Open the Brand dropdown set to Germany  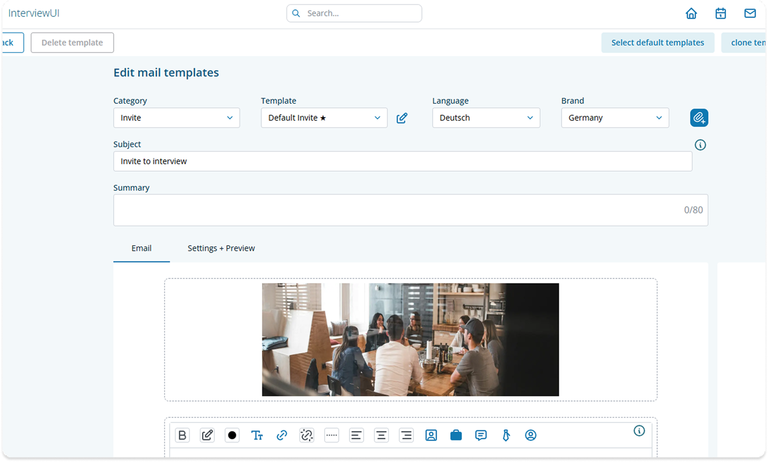point(615,117)
